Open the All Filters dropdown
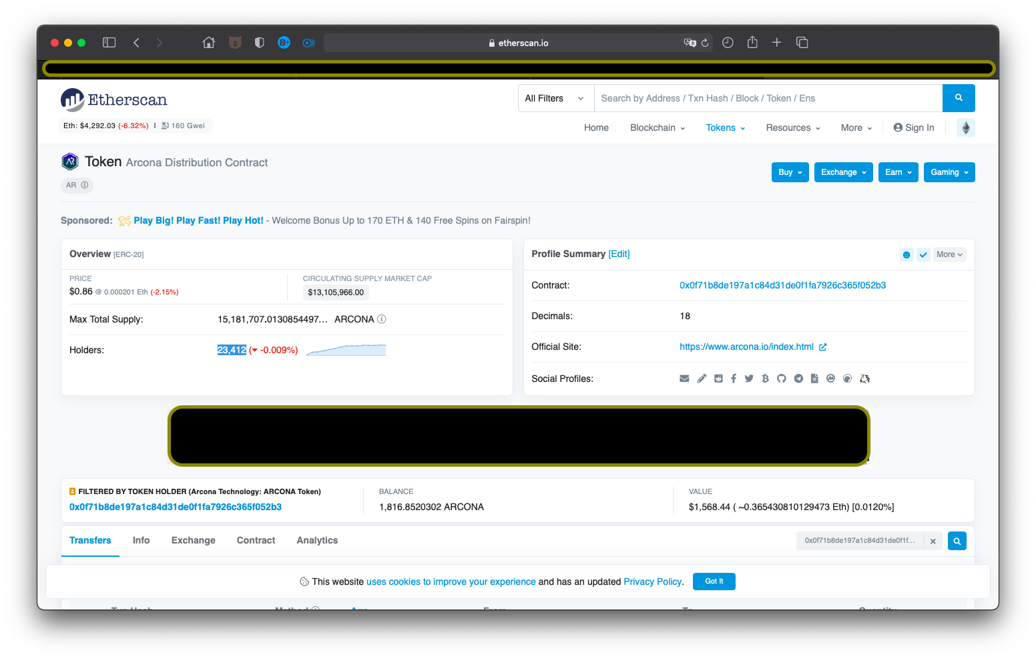Viewport: 1036px width, 659px height. pos(555,98)
